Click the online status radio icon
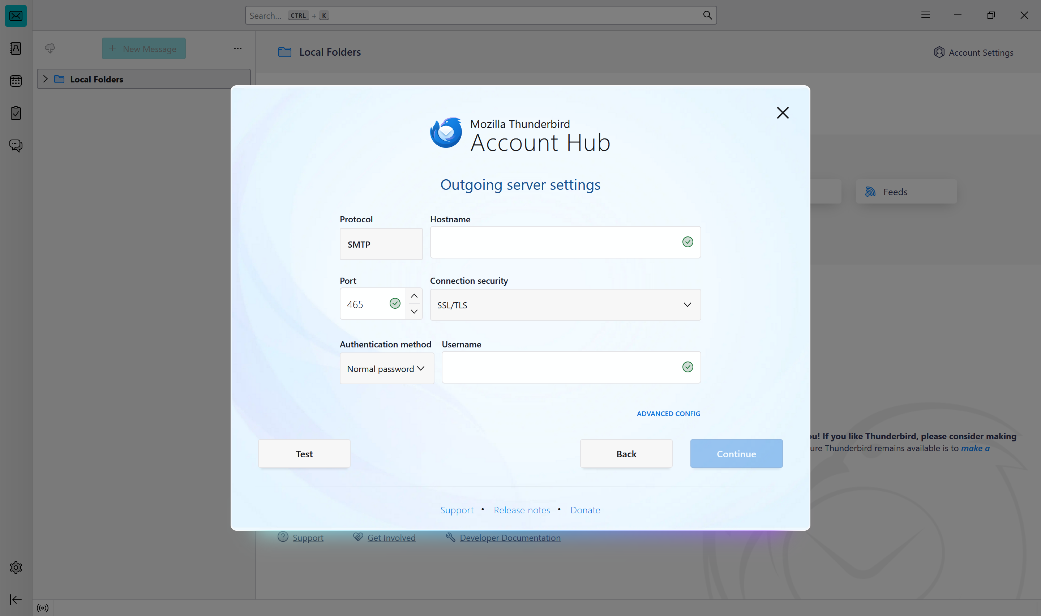This screenshot has height=616, width=1041. click(x=43, y=608)
